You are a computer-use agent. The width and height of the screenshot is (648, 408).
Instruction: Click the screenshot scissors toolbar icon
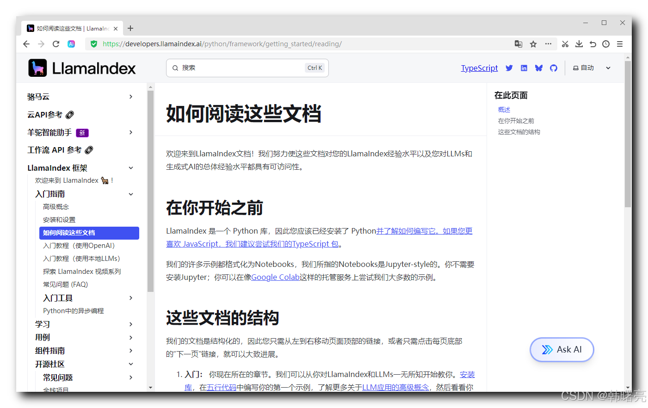coord(565,43)
